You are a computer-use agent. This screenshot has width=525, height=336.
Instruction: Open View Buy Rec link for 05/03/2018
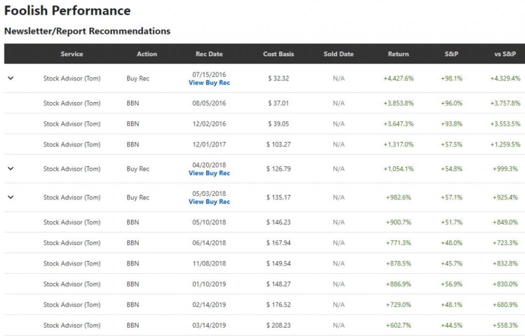[x=209, y=202]
